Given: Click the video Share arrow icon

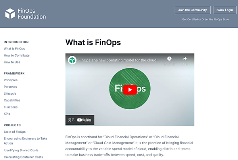Looking at the screenshot, I should (x=184, y=59).
